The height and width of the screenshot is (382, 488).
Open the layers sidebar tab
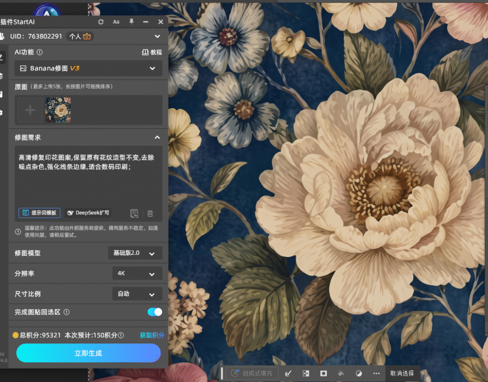pos(1,76)
